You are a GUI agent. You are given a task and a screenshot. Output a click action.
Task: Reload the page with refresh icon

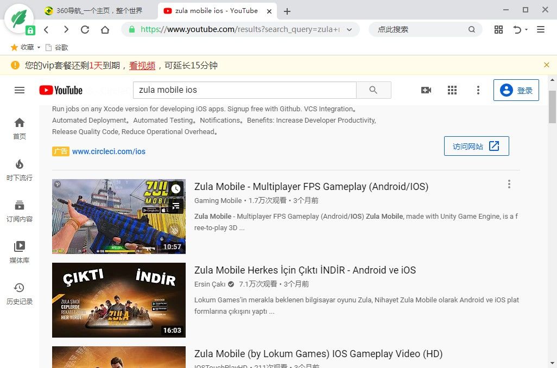coord(85,29)
